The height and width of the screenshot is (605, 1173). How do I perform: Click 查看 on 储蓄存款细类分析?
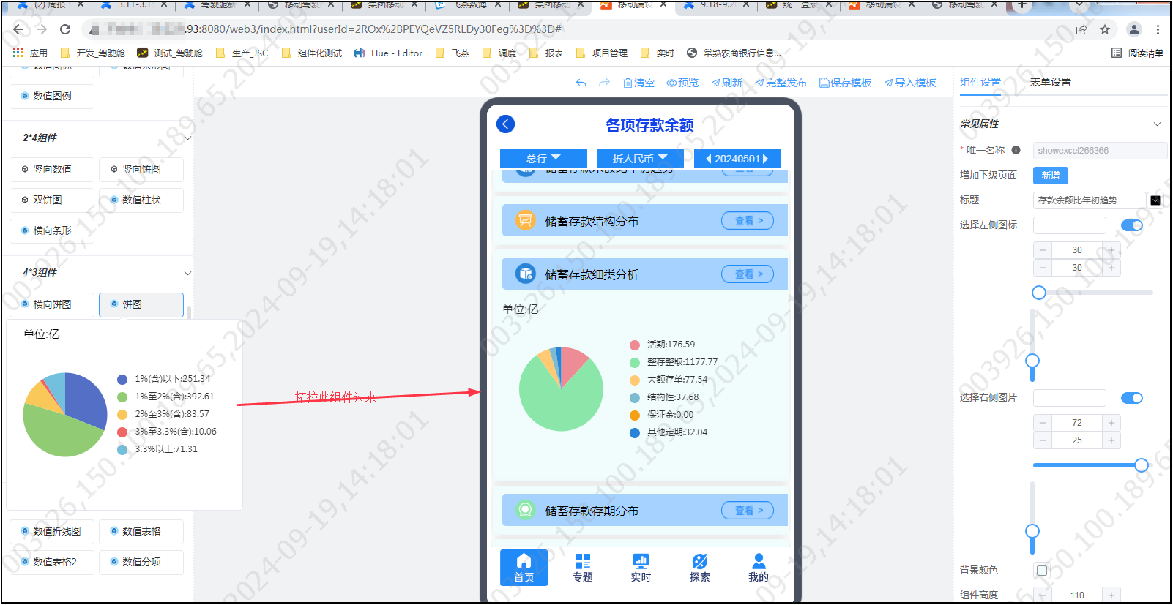(748, 274)
